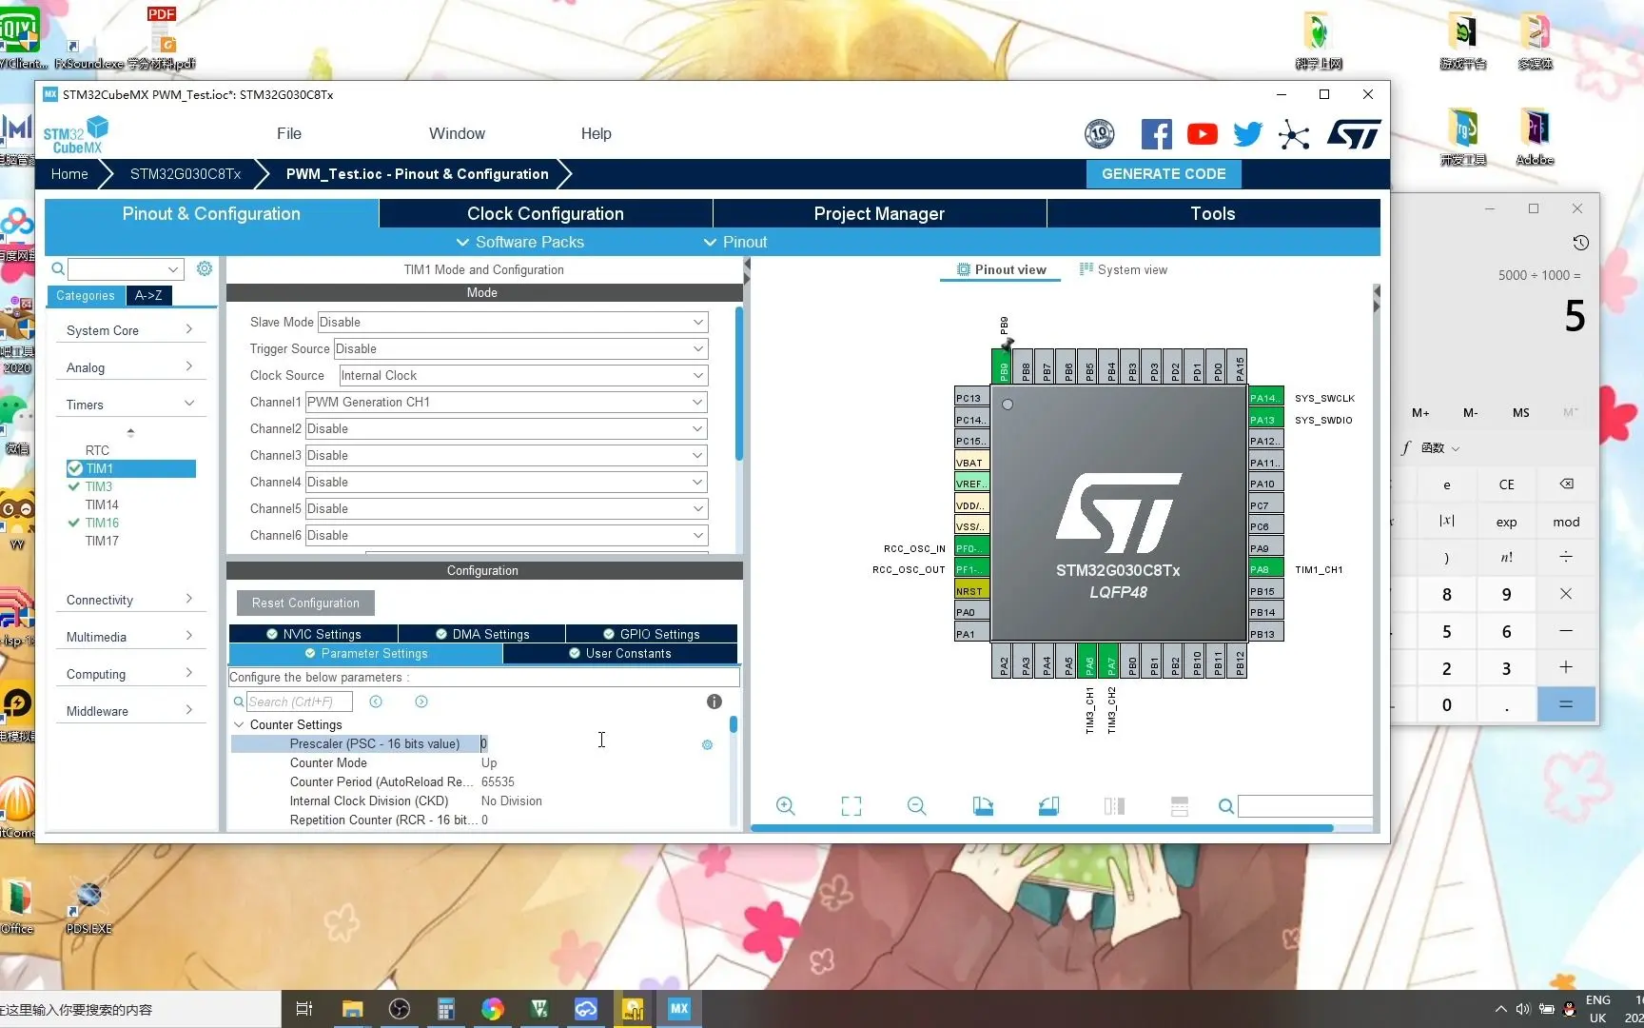Image resolution: width=1644 pixels, height=1028 pixels.
Task: Zoom out on the pinout view
Action: (917, 806)
